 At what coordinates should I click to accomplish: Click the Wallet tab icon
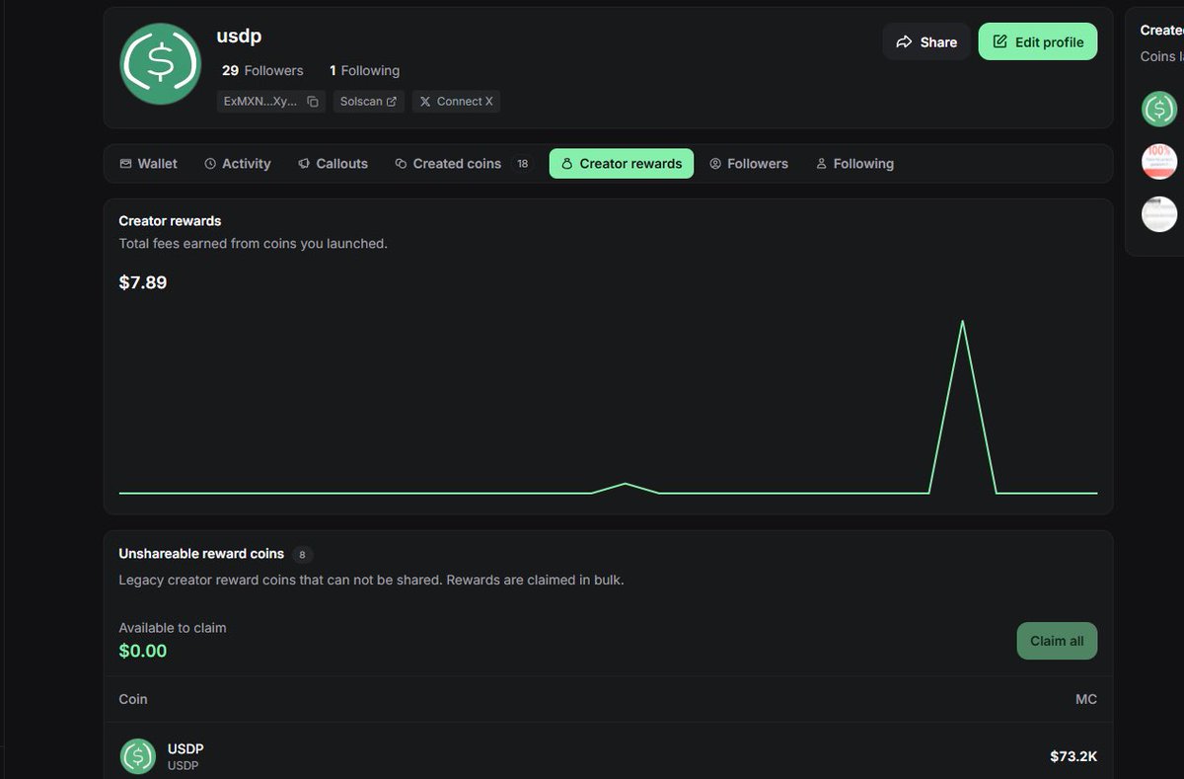[x=125, y=164]
